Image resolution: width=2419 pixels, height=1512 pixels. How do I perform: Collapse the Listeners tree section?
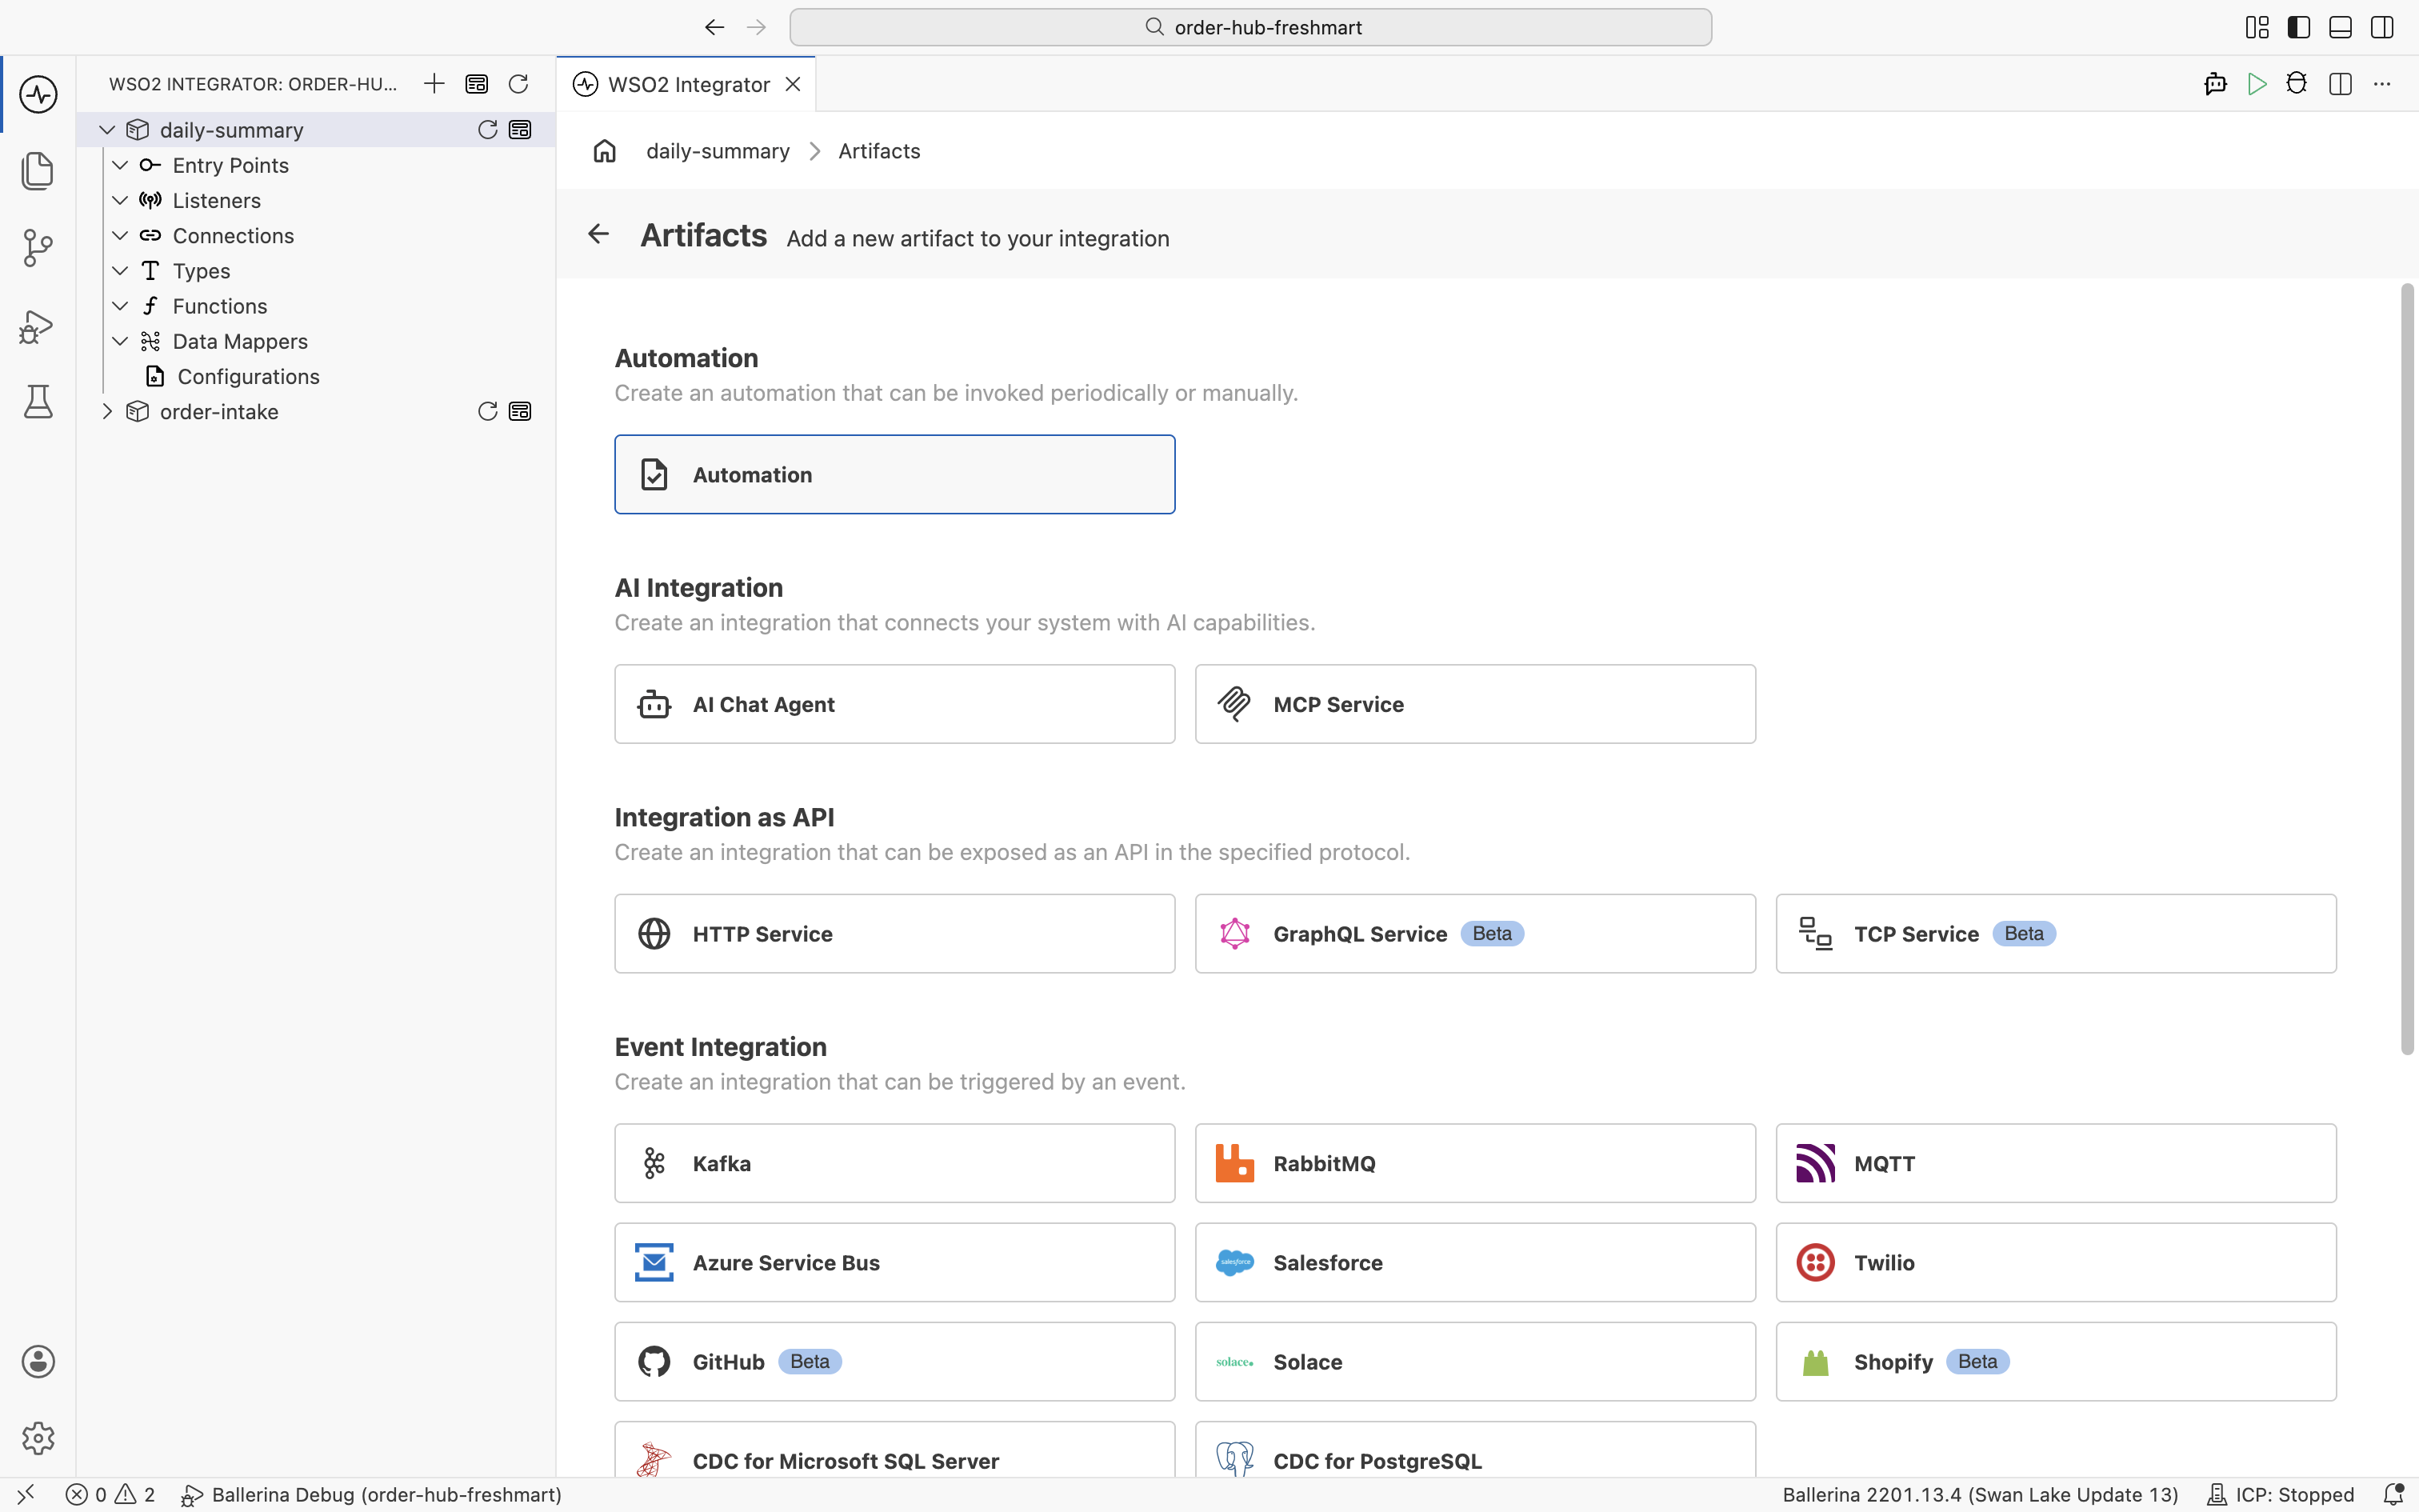(x=120, y=200)
